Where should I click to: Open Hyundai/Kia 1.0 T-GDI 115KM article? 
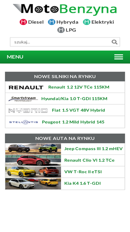click(74, 99)
